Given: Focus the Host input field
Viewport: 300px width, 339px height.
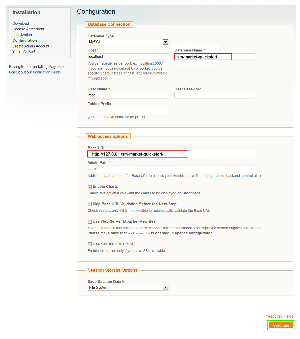Looking at the screenshot, I should coord(128,57).
